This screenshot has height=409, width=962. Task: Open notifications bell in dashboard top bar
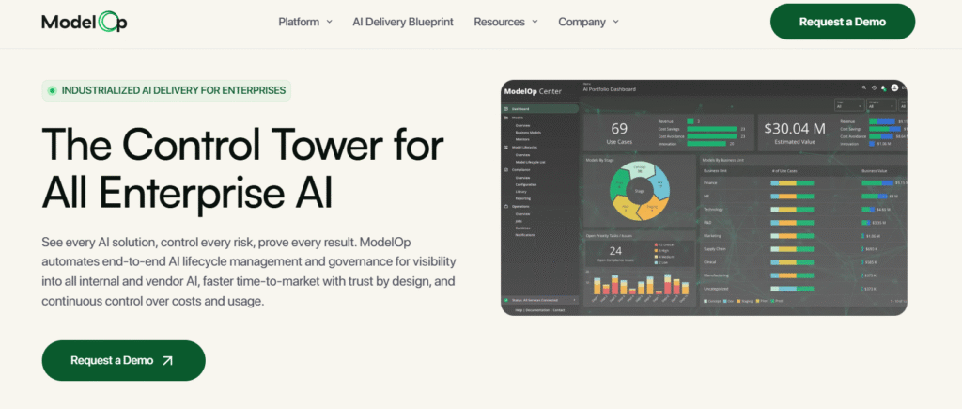point(884,87)
